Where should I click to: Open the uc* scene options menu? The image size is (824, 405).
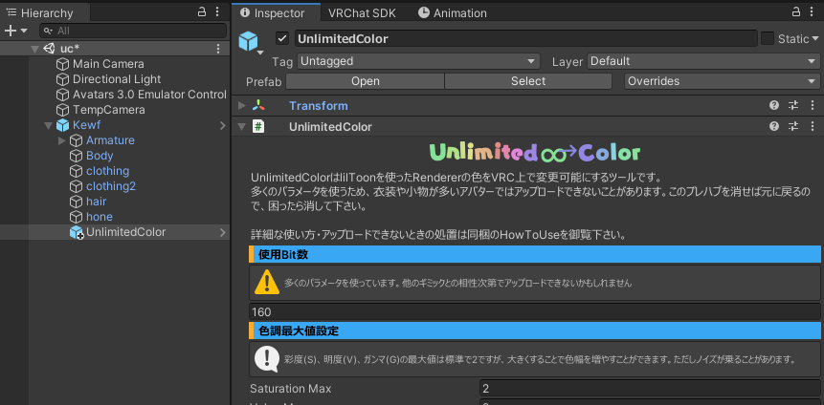coord(218,49)
